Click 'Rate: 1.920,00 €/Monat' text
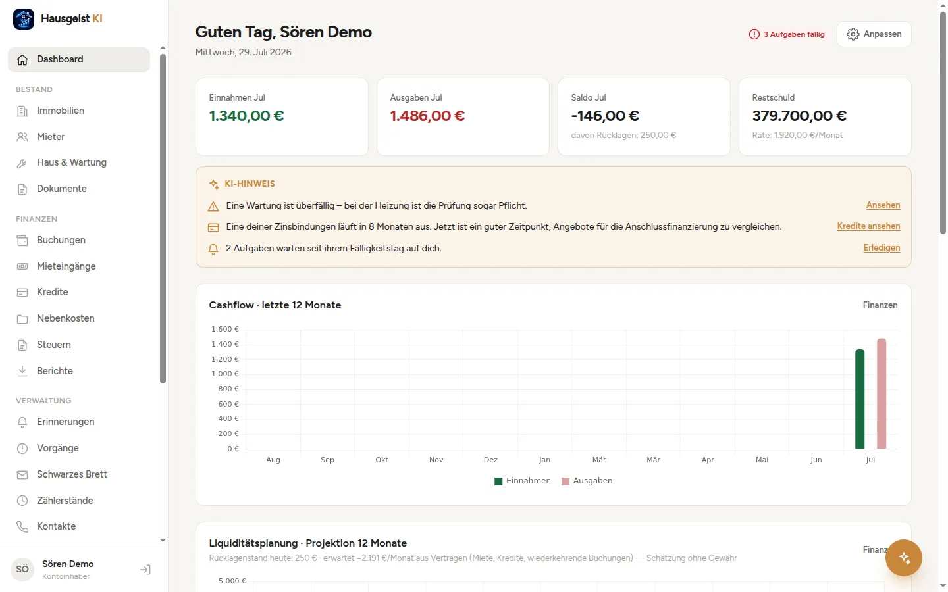 [x=797, y=136]
